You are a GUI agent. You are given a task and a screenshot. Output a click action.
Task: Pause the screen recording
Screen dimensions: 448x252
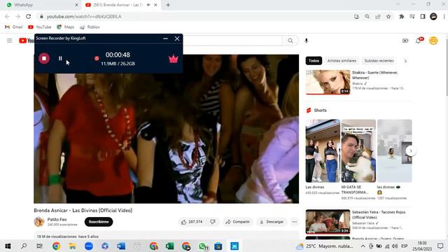[60, 58]
